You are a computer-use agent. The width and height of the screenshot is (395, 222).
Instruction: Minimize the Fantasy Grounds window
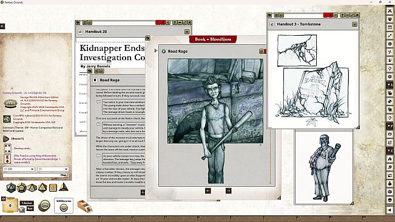tap(371, 2)
